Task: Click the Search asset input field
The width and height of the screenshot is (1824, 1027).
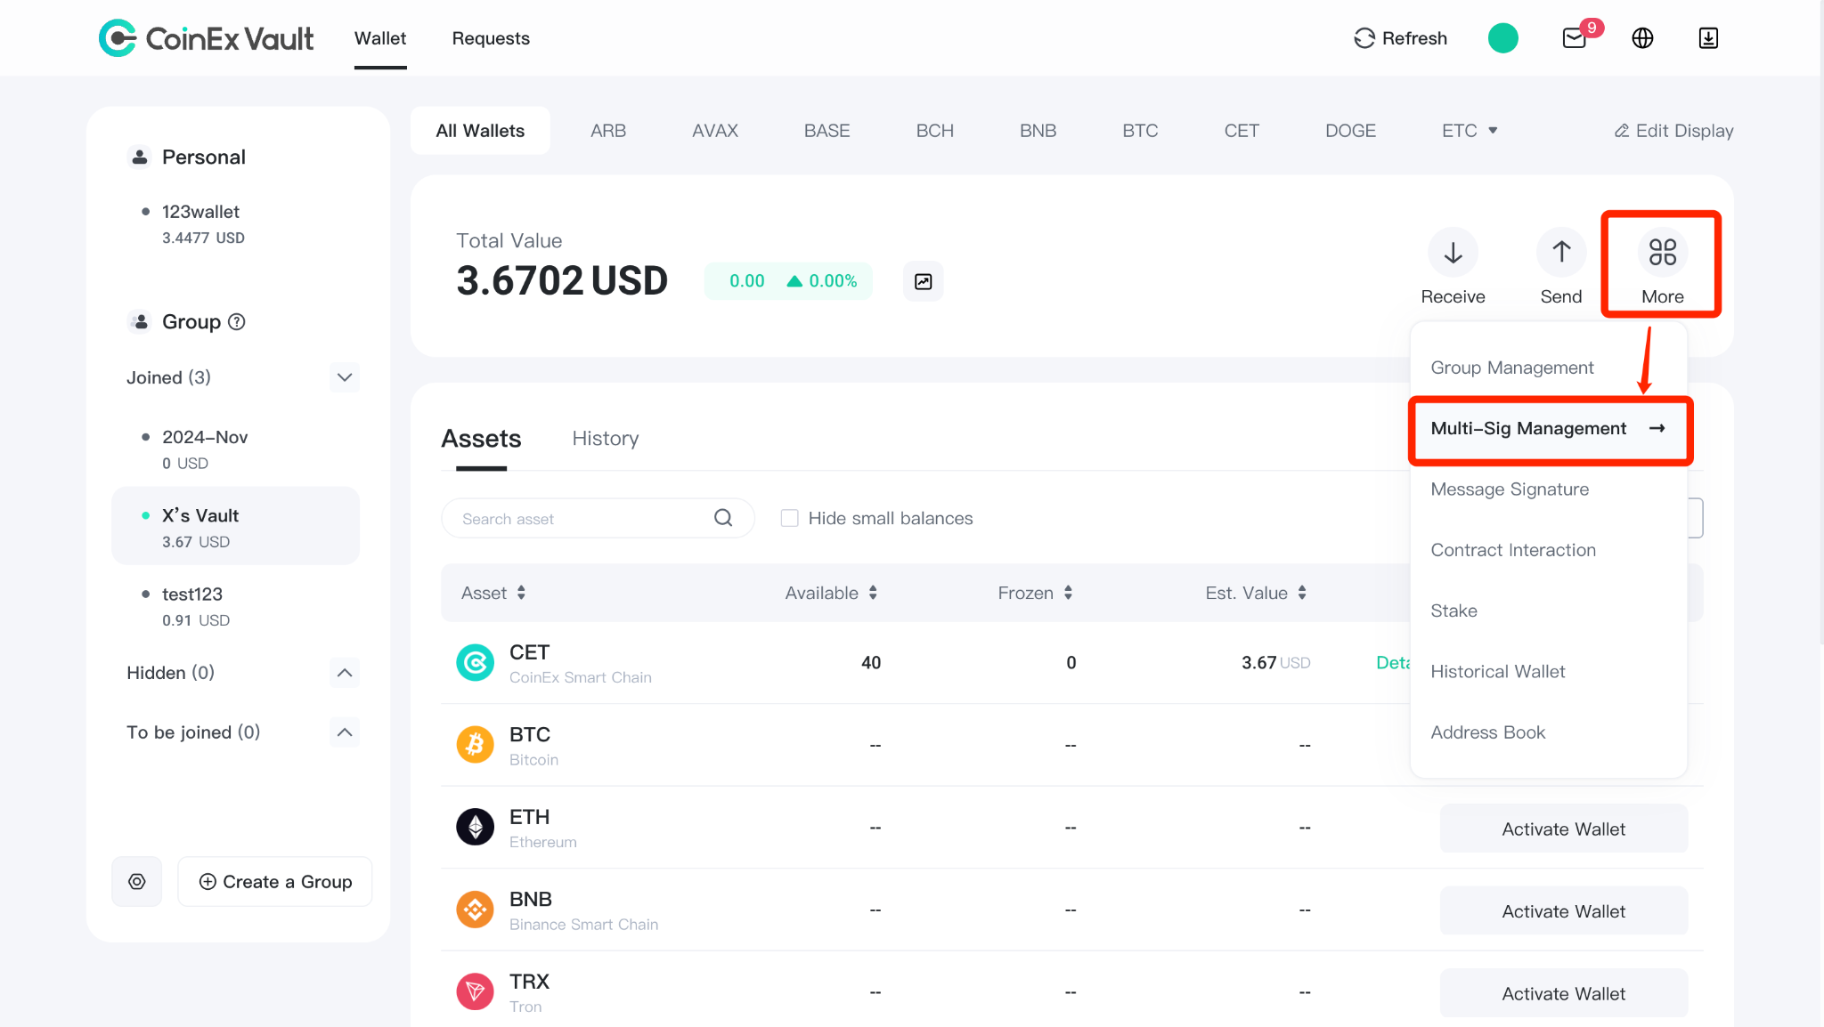Action: [x=598, y=518]
